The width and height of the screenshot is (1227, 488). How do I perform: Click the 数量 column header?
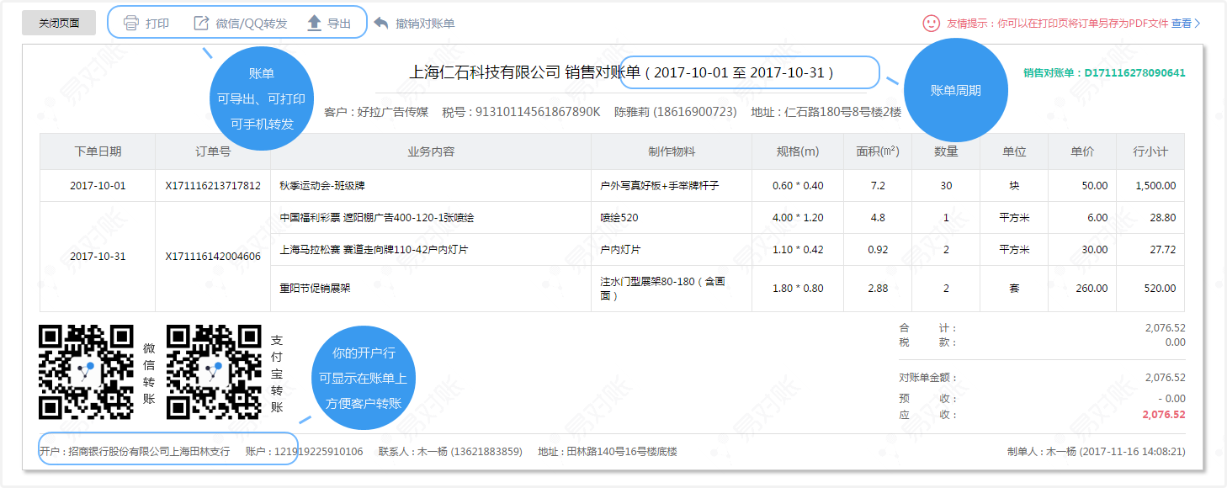point(946,151)
